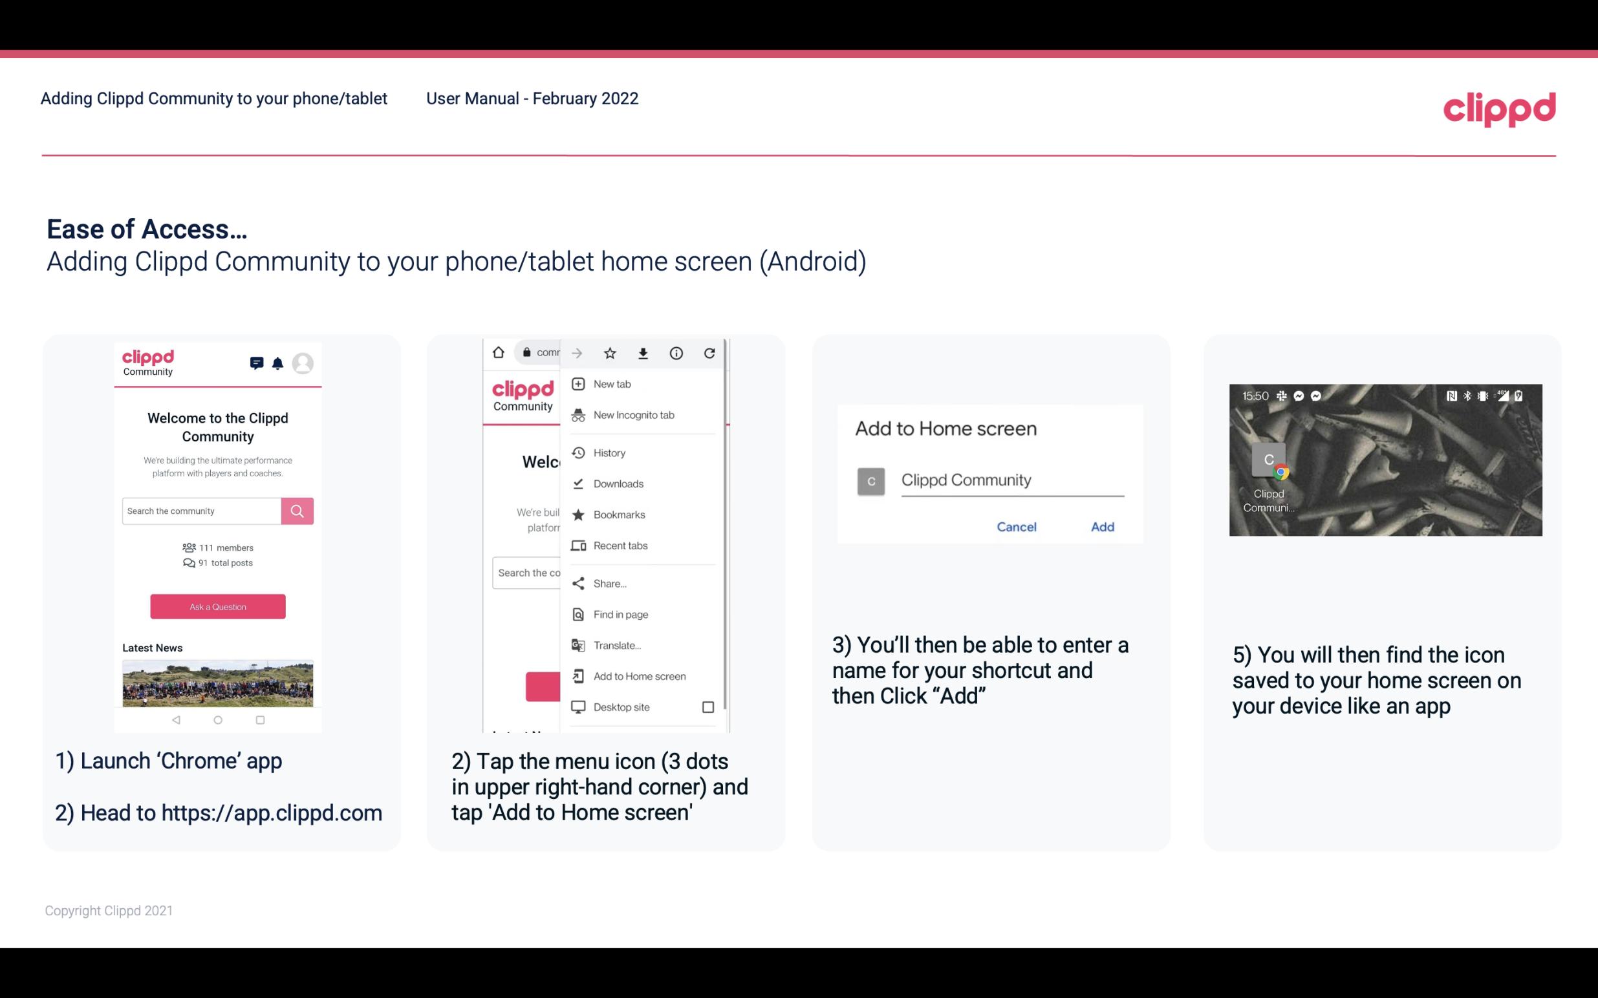Click the 'New Incognito tab' menu option
The image size is (1598, 998).
click(634, 415)
